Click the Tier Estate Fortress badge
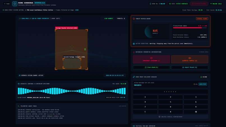 (x=178, y=4)
